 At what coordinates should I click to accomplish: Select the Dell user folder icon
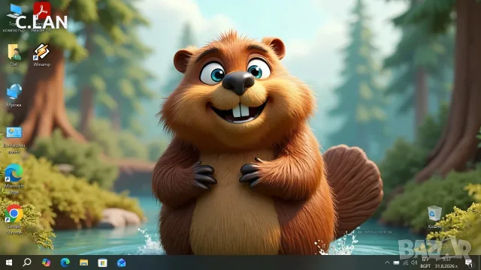[14, 55]
